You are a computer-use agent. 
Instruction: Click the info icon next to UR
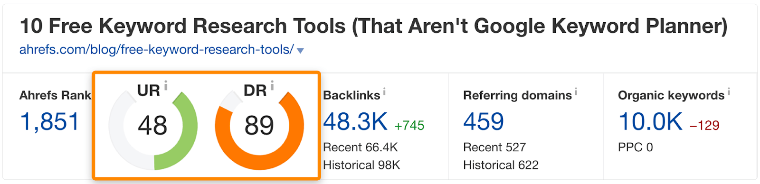tap(166, 86)
